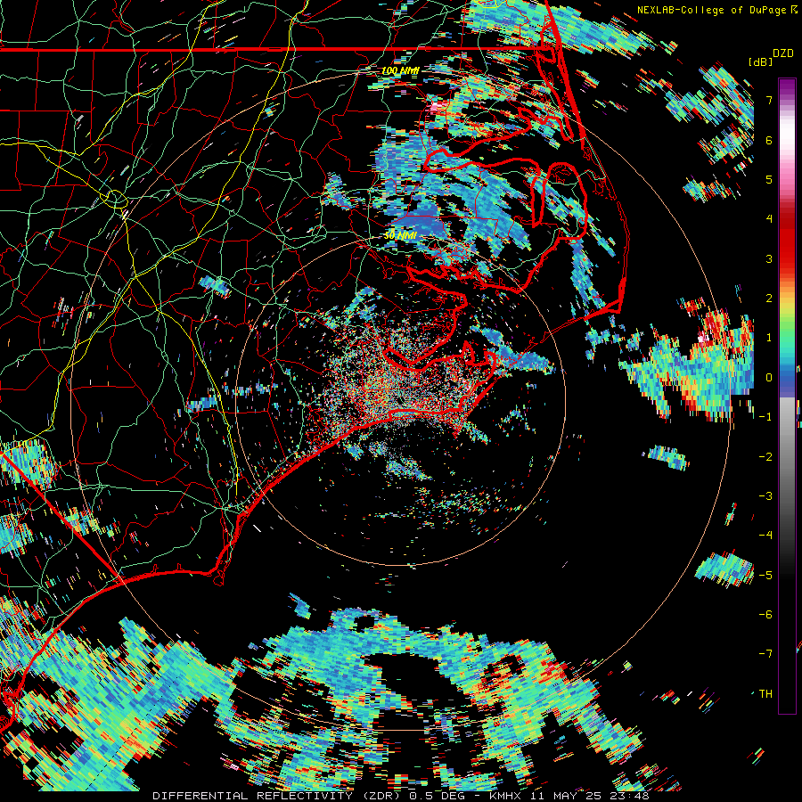
Task: Pick the -2 value on the scale
Action: (x=765, y=457)
